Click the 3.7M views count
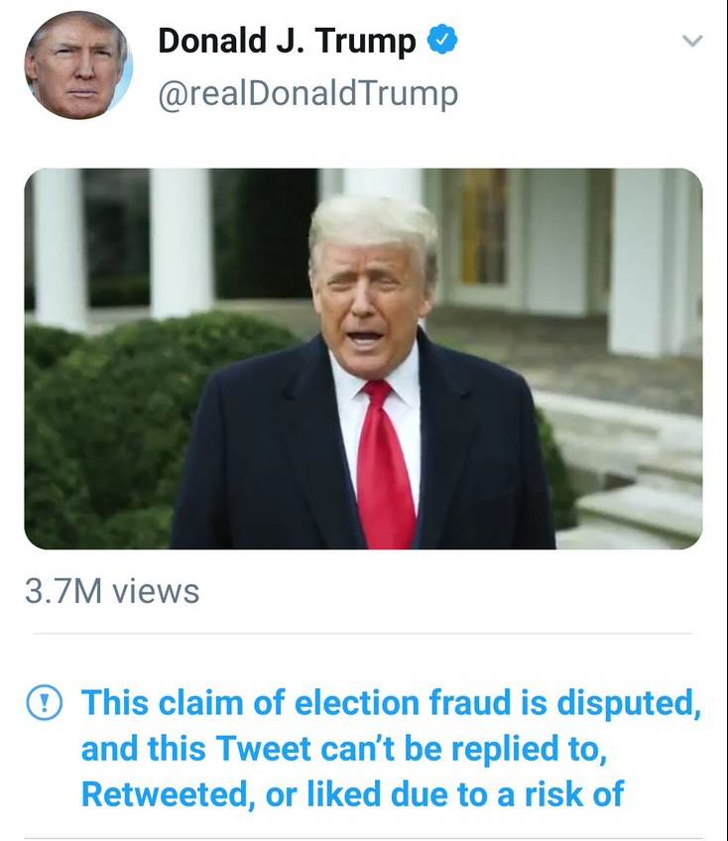Viewport: 728px width, 841px height. pyautogui.click(x=111, y=592)
